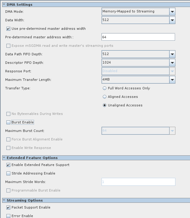Open the Maximum Transfer Length dropdown
The image size is (190, 218).
[x=172, y=80]
